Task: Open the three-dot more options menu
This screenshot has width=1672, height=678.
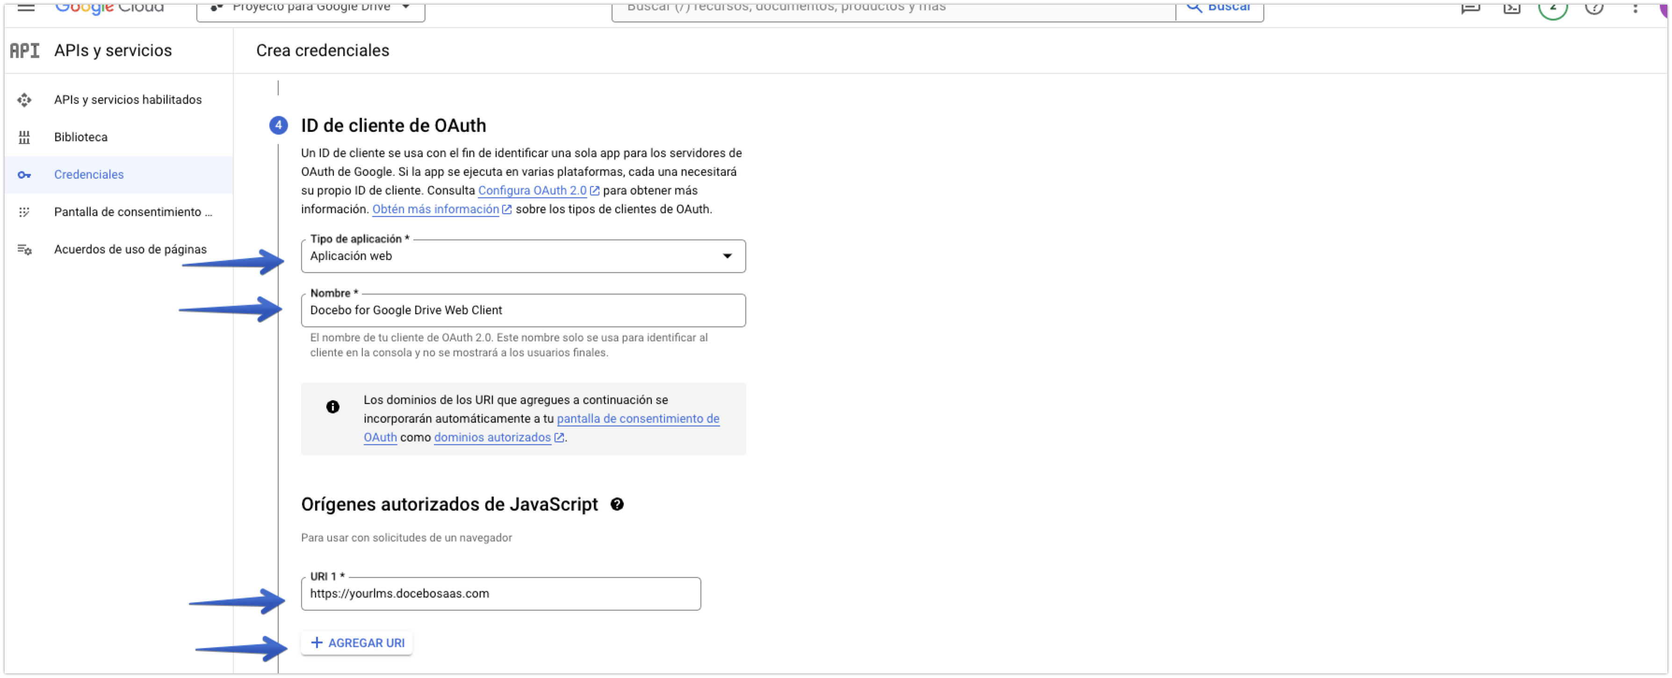Action: click(x=1636, y=8)
